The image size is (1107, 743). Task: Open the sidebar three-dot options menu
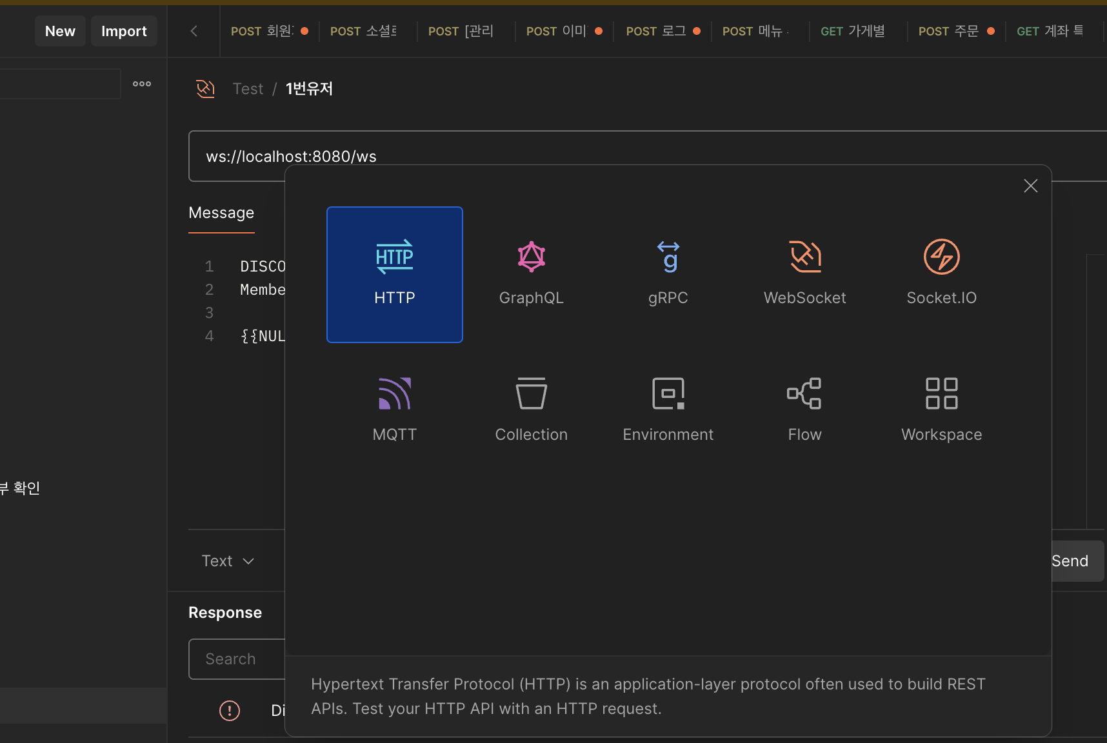(142, 84)
